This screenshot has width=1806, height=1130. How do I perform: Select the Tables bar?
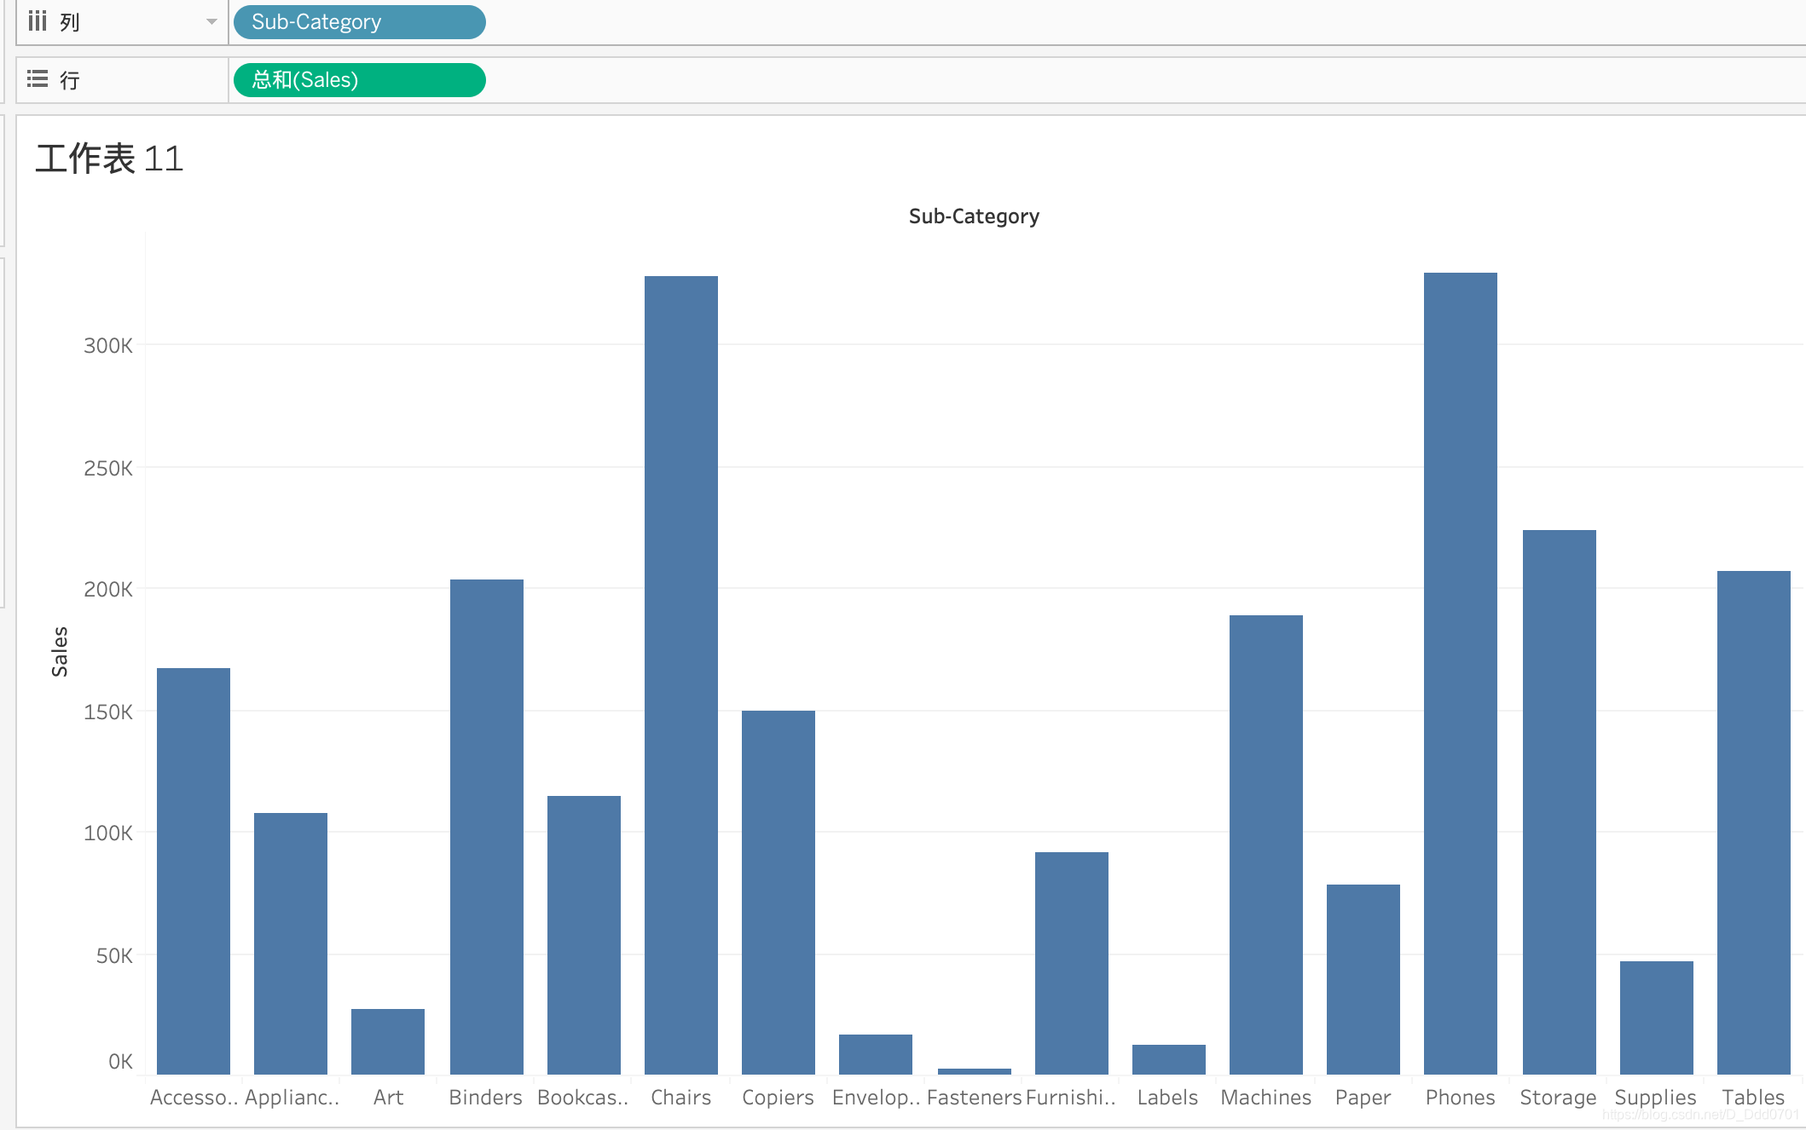tap(1753, 822)
